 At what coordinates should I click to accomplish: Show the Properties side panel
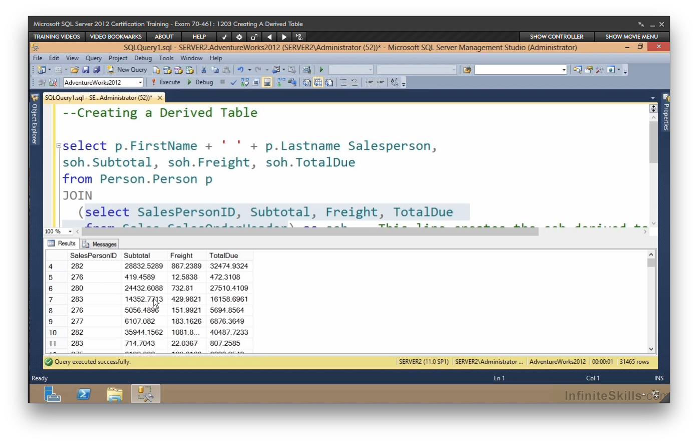(666, 112)
